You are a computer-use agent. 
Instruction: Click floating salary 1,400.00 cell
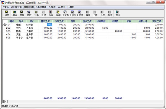tap(62, 28)
